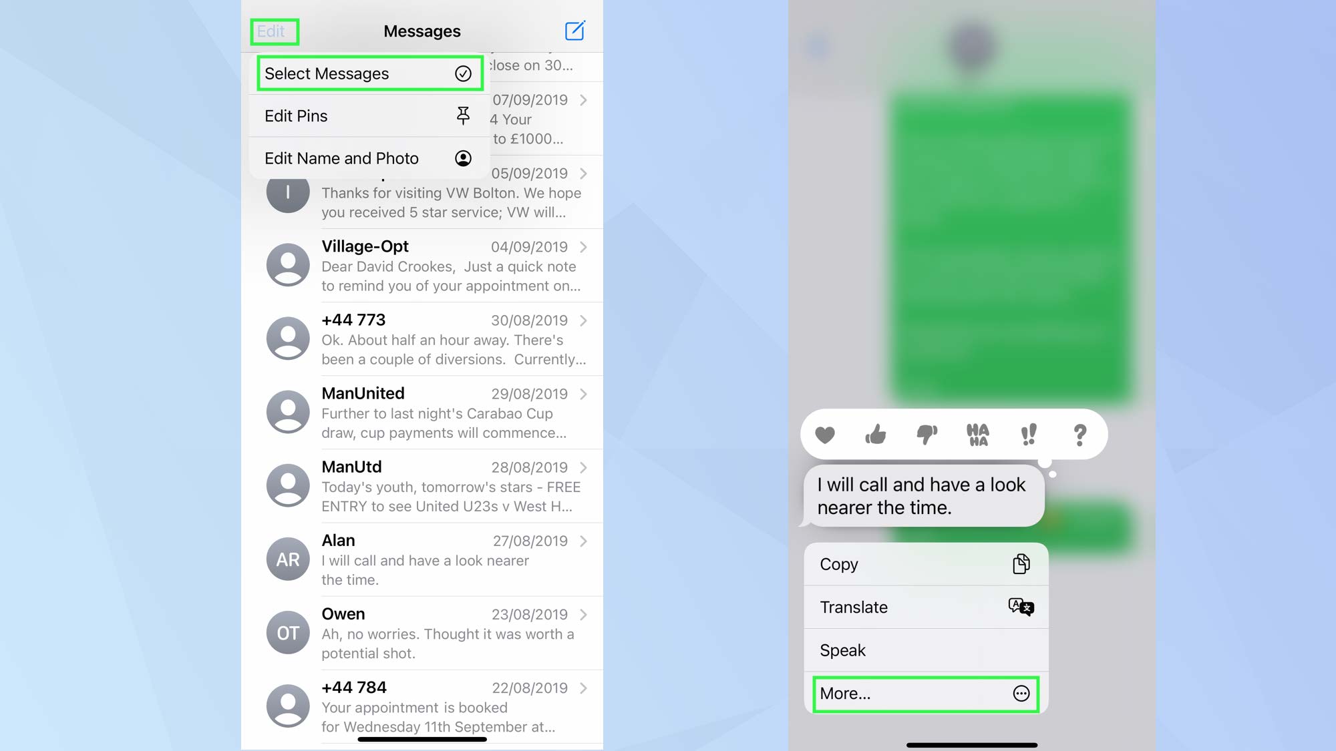Click Speak in the context menu
This screenshot has width=1336, height=751.
(925, 650)
